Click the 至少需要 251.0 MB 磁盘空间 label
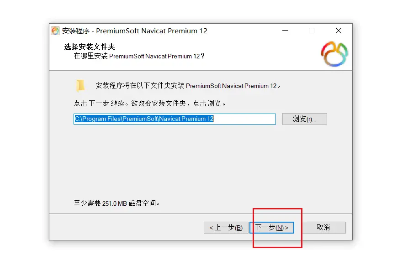The width and height of the screenshot is (408, 260). [117, 203]
